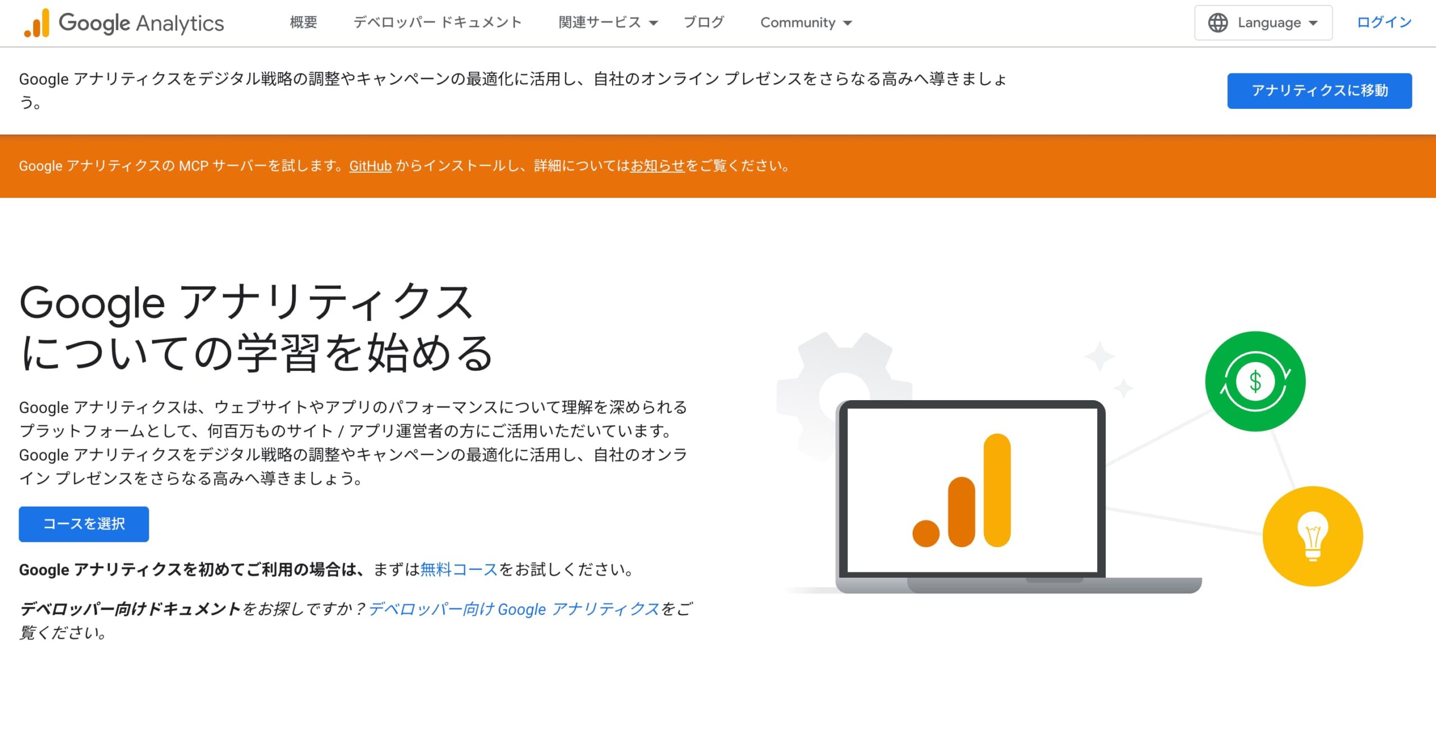Click the 無料コース link
Viewport: 1436px width, 737px height.
(459, 569)
